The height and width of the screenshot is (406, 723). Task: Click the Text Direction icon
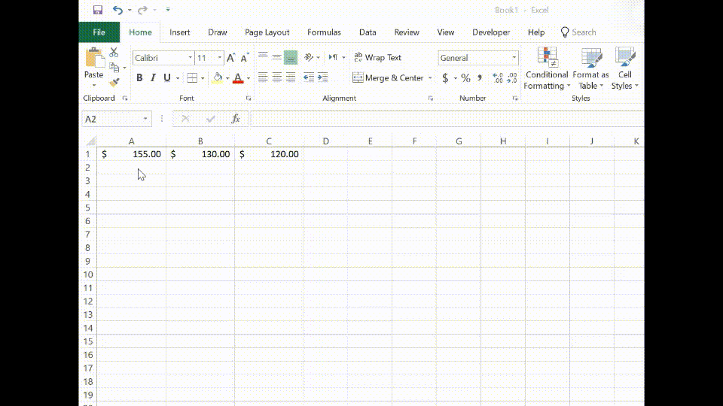pyautogui.click(x=333, y=58)
